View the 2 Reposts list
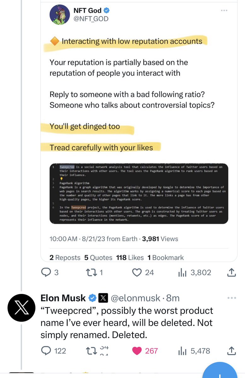245x378 pixels. (65, 258)
